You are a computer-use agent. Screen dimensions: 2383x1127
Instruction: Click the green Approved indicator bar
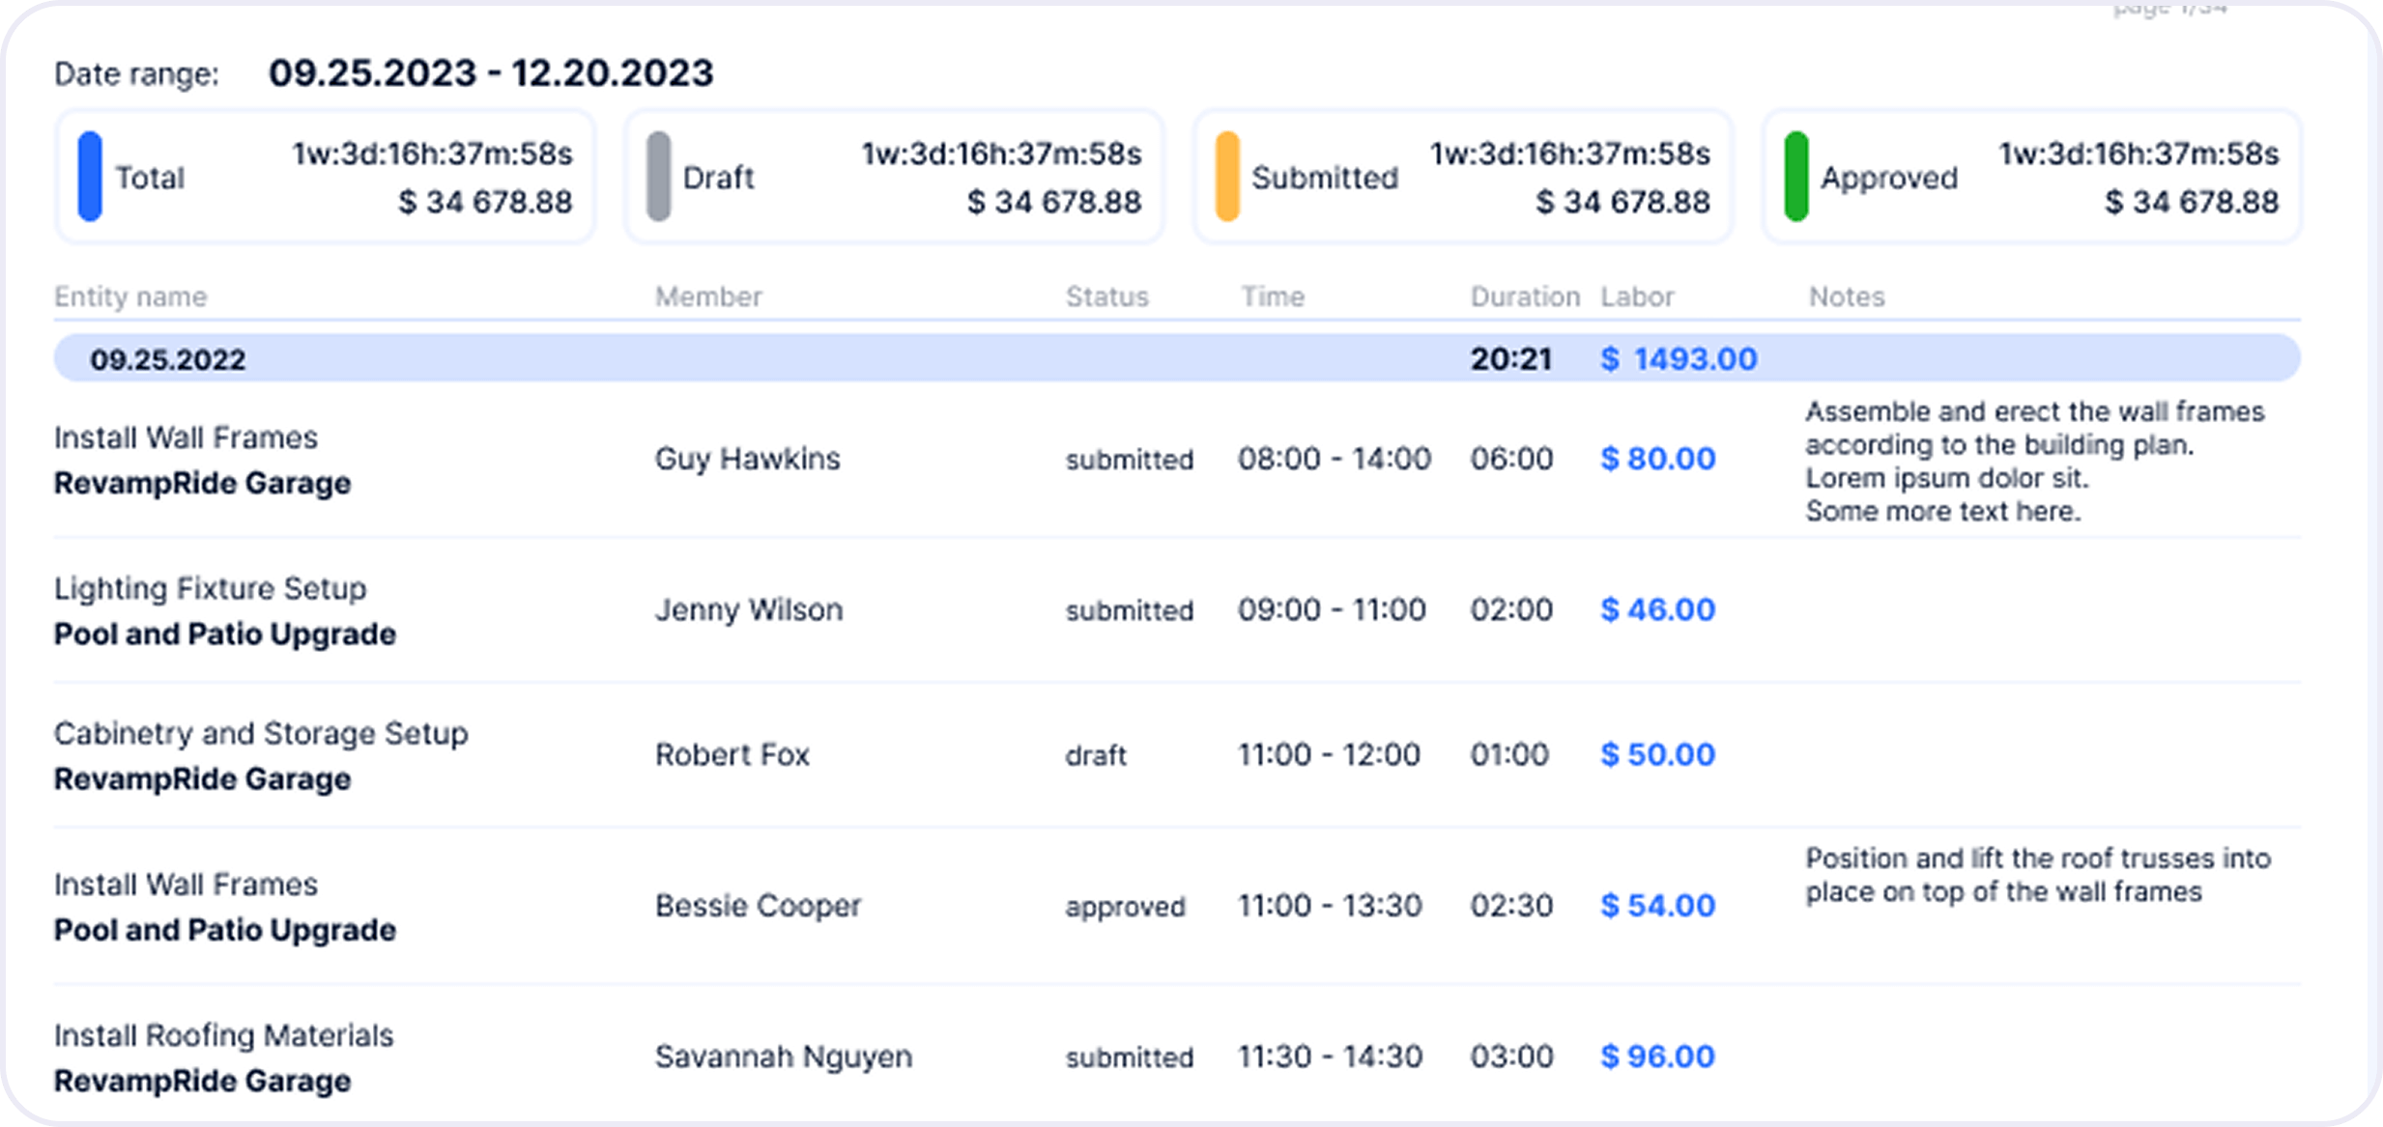tap(1796, 177)
